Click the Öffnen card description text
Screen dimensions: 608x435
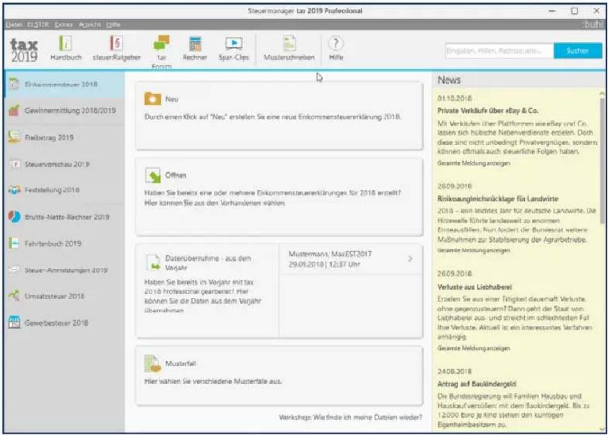tap(273, 198)
